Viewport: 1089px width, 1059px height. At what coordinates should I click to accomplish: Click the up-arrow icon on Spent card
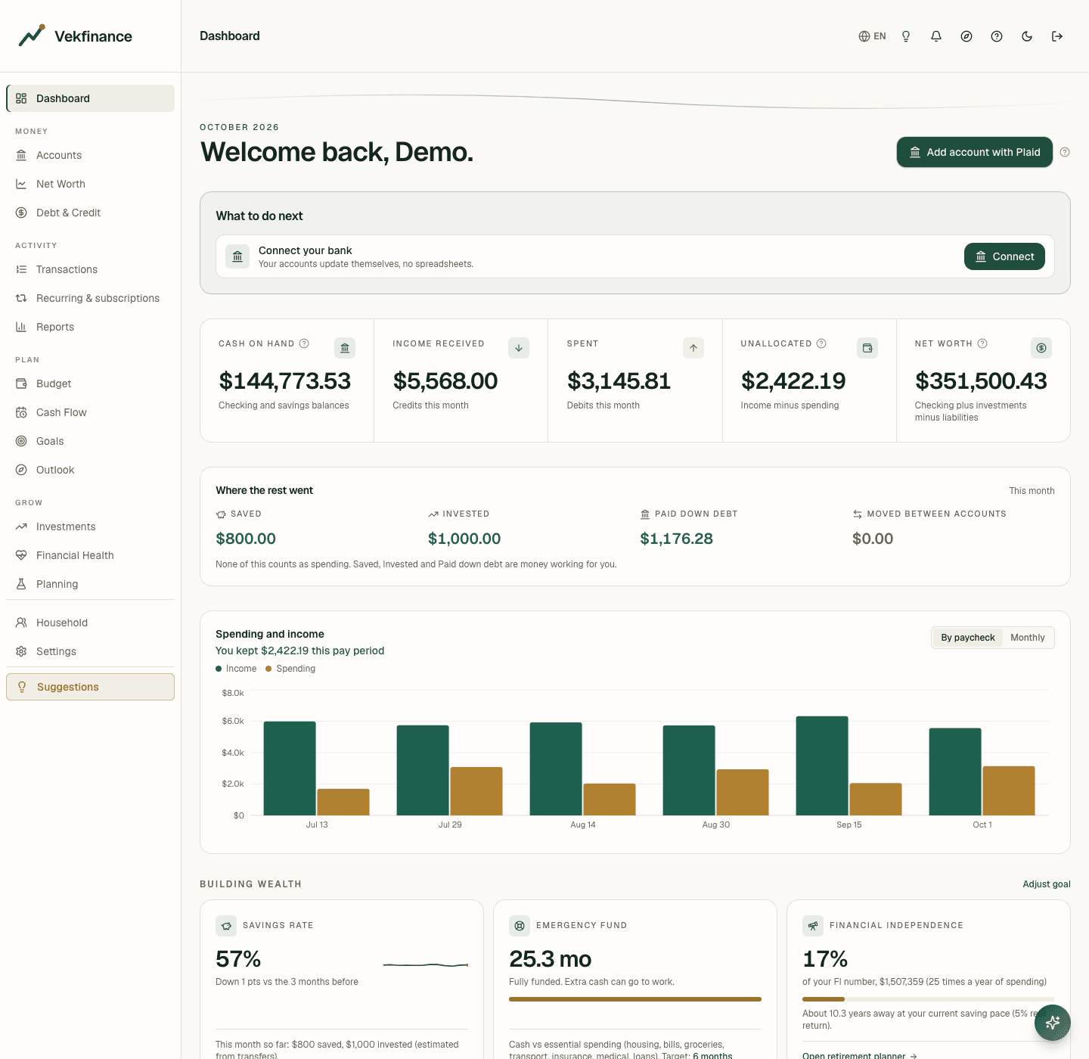click(693, 348)
